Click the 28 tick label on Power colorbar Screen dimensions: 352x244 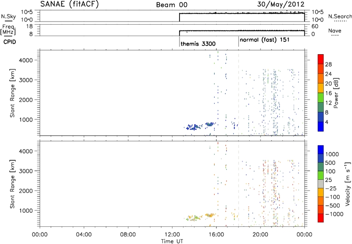[x=328, y=64]
